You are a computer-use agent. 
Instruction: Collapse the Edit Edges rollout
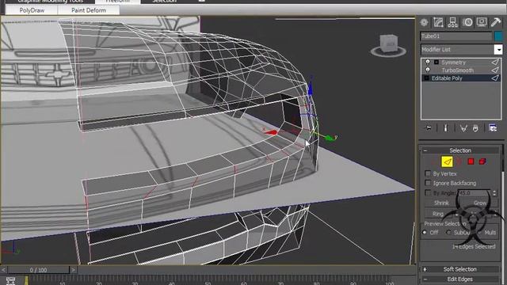(459, 279)
